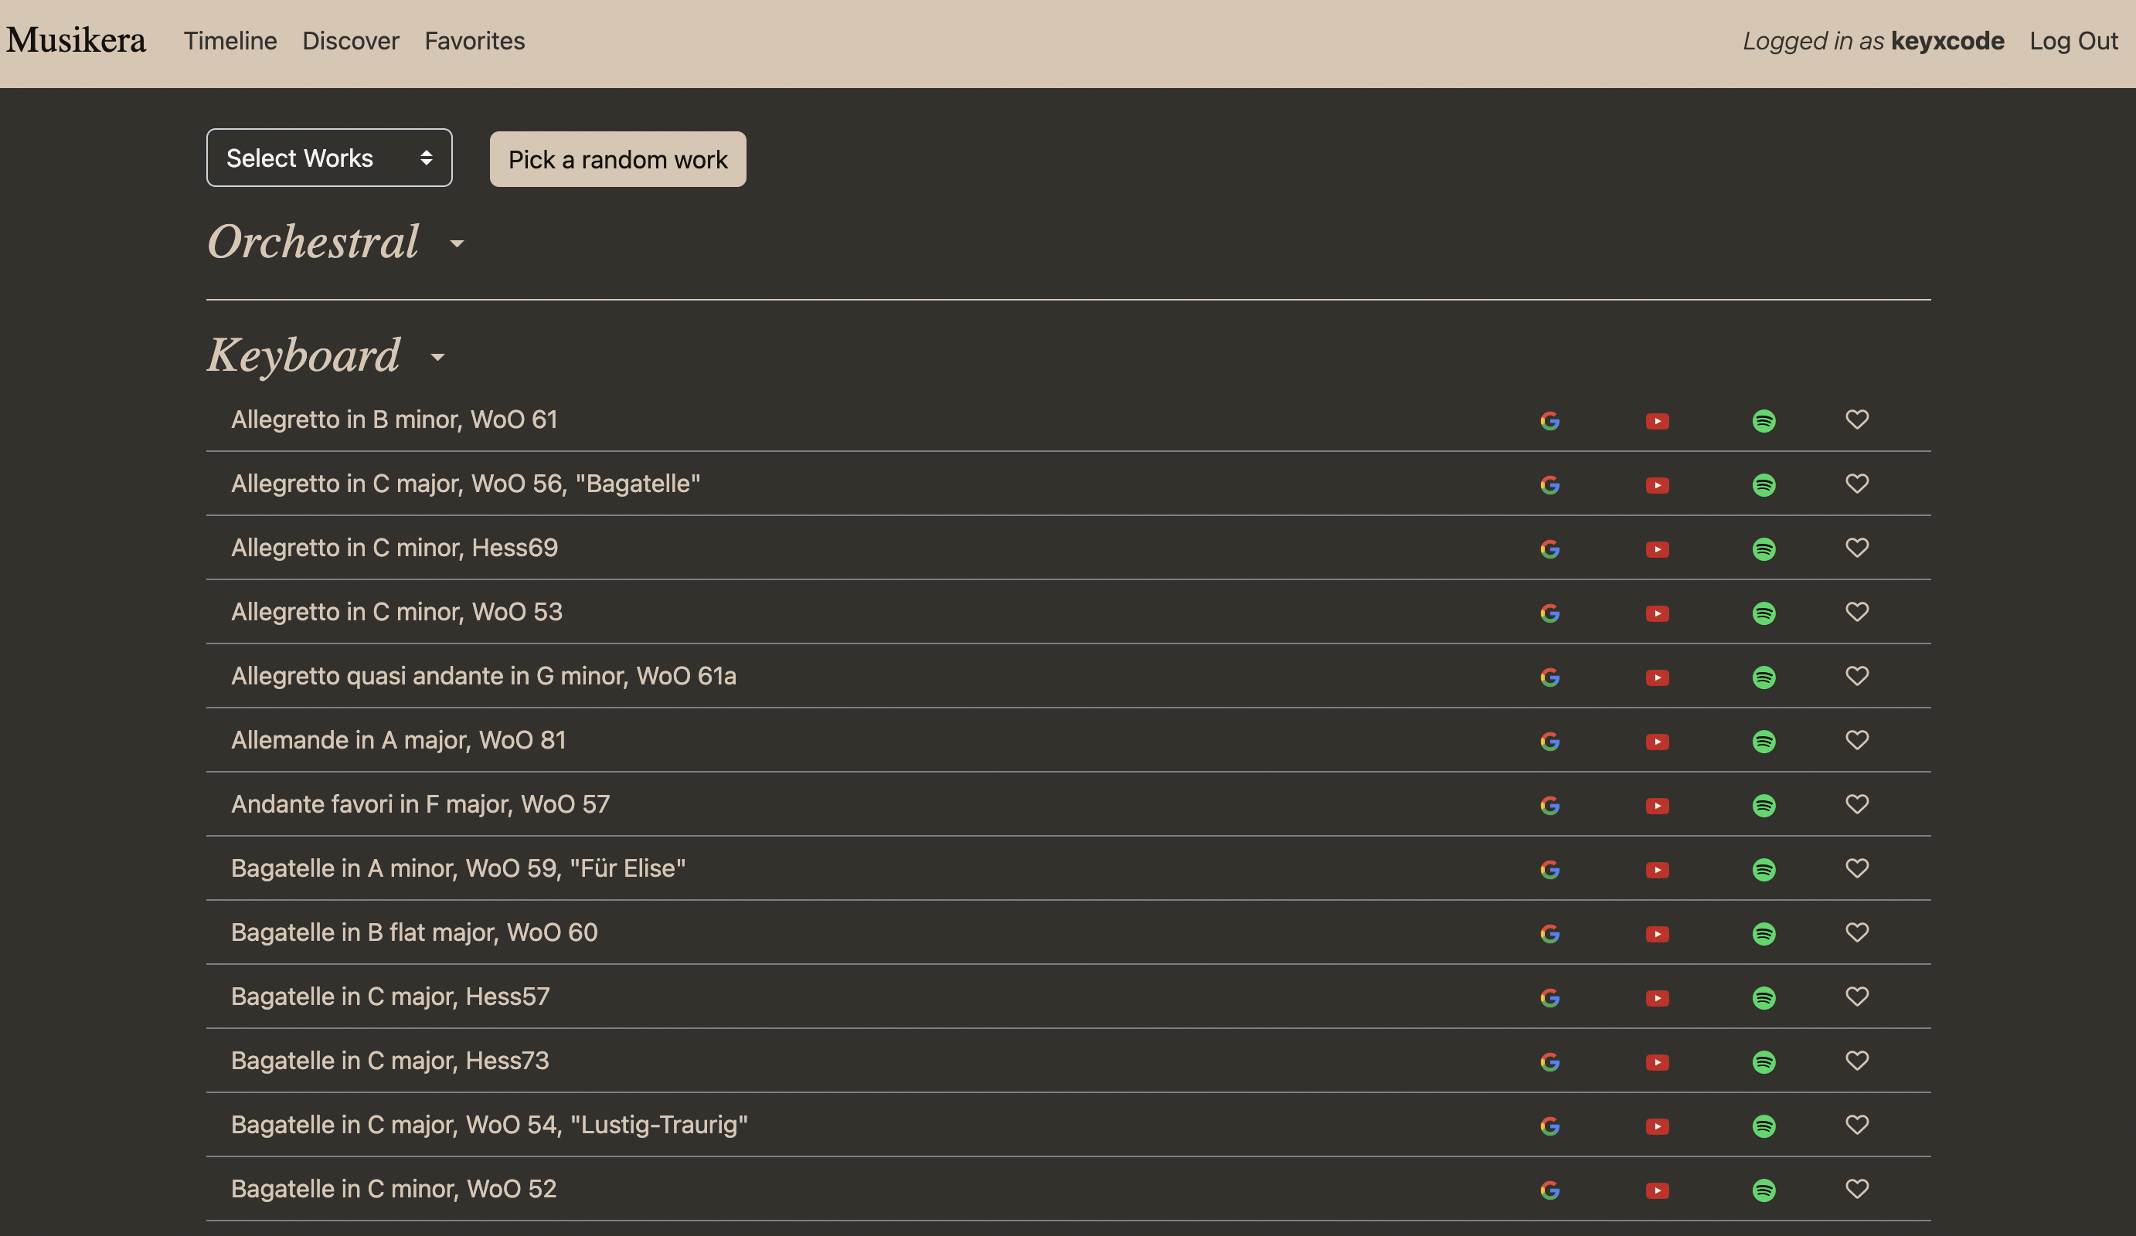
Task: Favorite Für Elise with the heart icon
Action: click(1857, 868)
